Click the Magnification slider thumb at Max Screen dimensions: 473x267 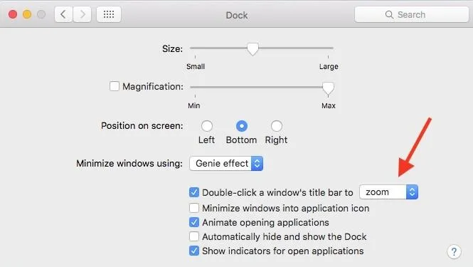pyautogui.click(x=328, y=88)
